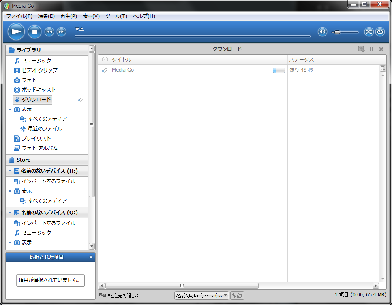392x305 pixels.
Task: Cancel downloads with the X icon
Action: (381, 49)
